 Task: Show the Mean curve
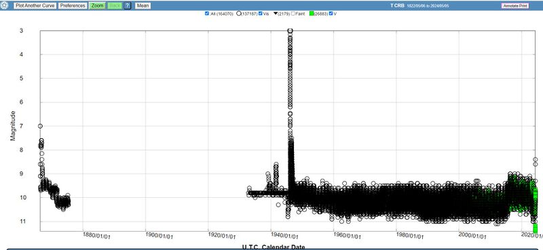tap(143, 6)
